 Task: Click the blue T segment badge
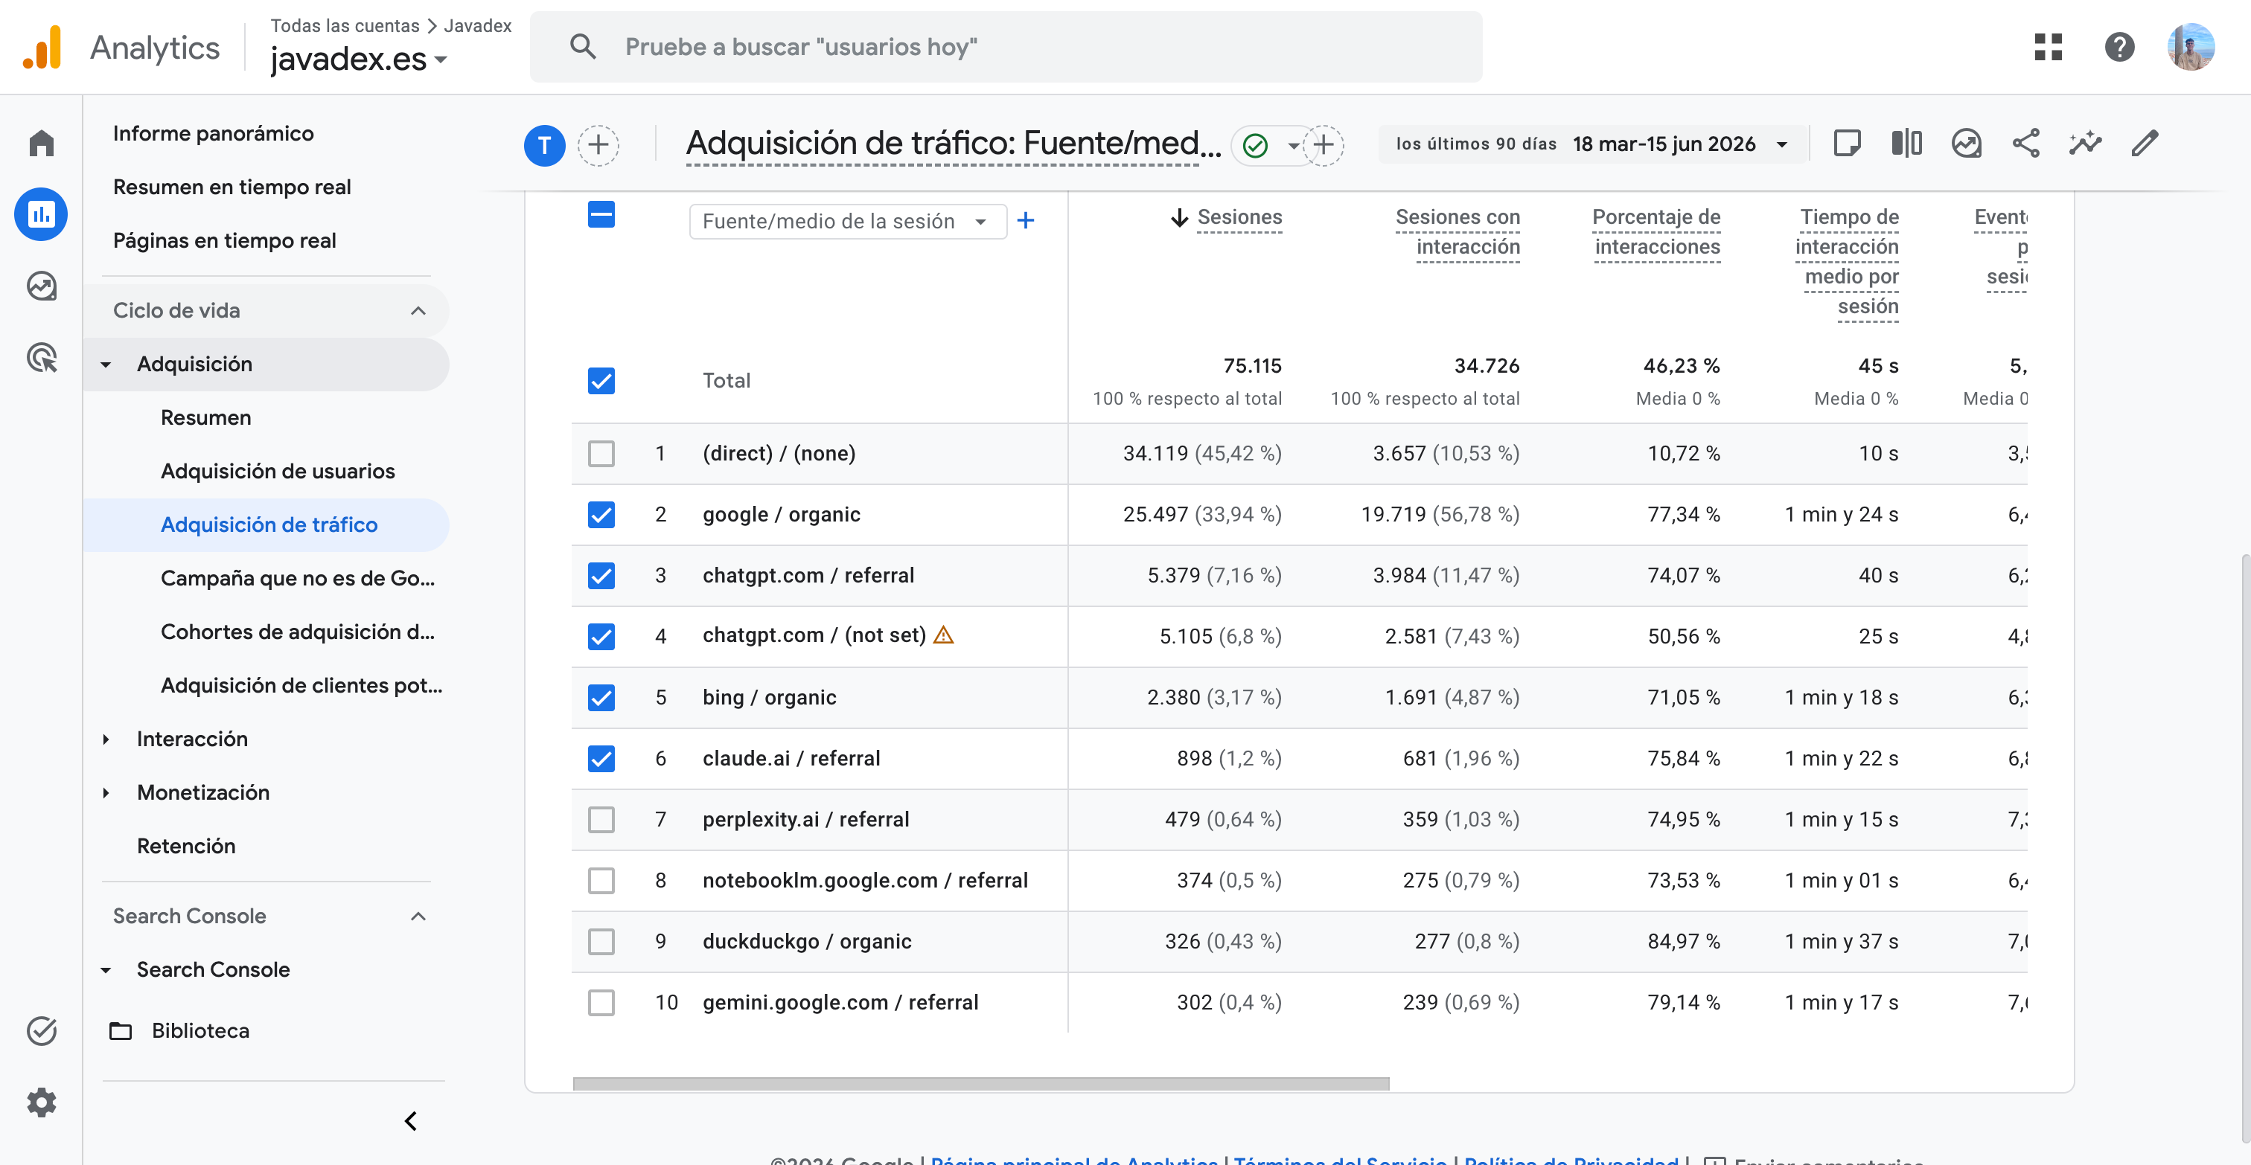pos(544,145)
